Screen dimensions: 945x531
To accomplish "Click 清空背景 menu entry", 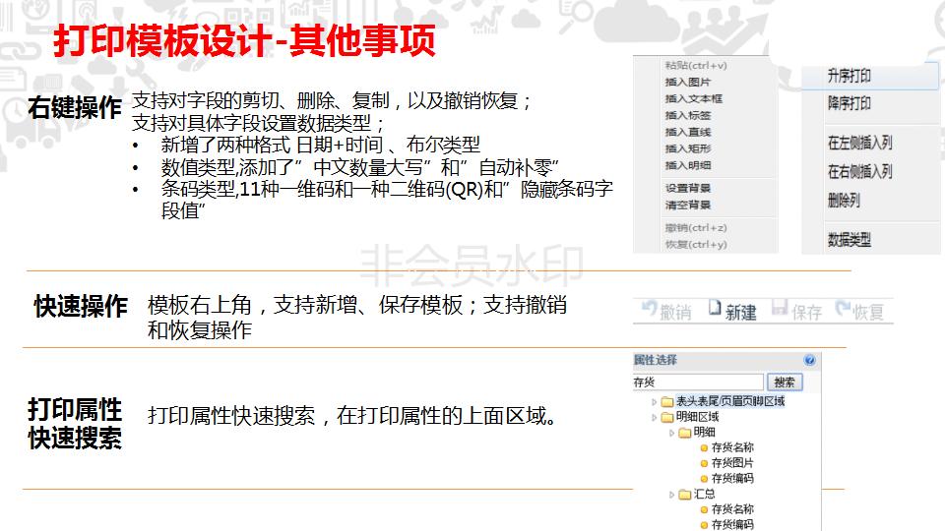I will 688,205.
